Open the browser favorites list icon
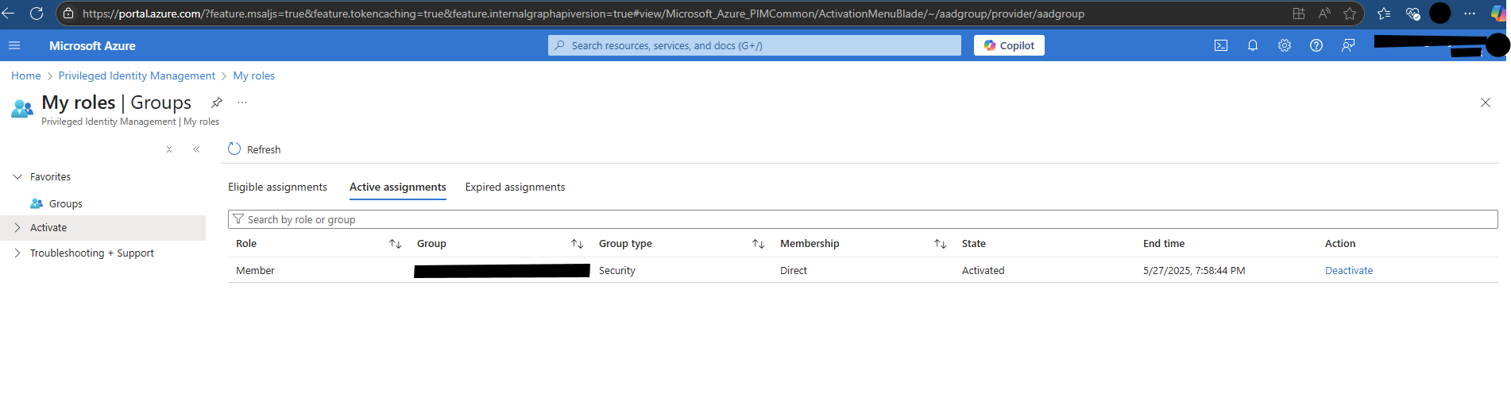Viewport: 1511px width, 398px height. (x=1384, y=14)
